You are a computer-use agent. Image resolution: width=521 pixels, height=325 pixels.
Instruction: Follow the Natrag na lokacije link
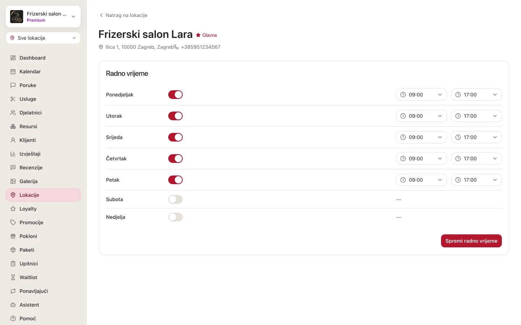click(x=123, y=15)
